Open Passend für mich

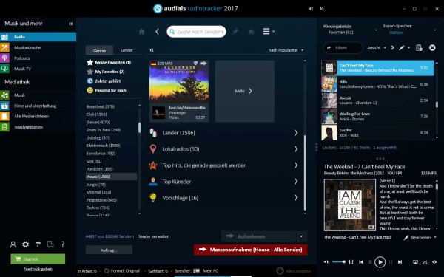tap(107, 90)
